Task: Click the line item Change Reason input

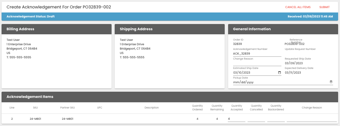Action: coord(311,119)
